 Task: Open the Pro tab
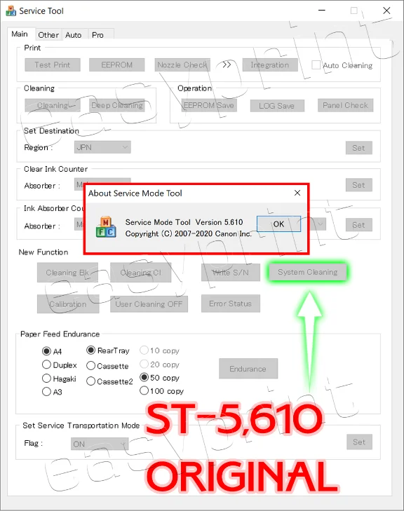click(x=97, y=35)
